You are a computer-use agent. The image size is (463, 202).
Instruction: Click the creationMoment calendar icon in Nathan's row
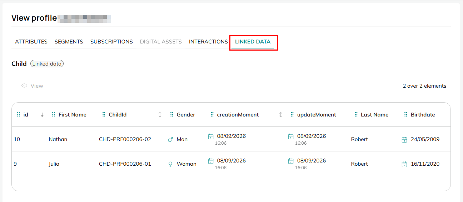tap(211, 136)
